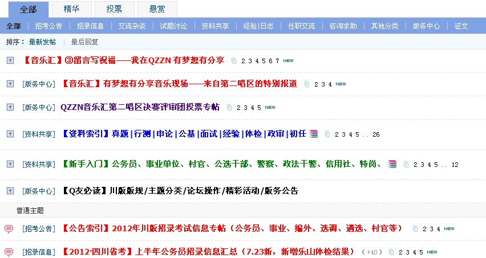The image size is (486, 258).
Task: Click the book stack icon after 新手入门 title
Action: click(392, 164)
